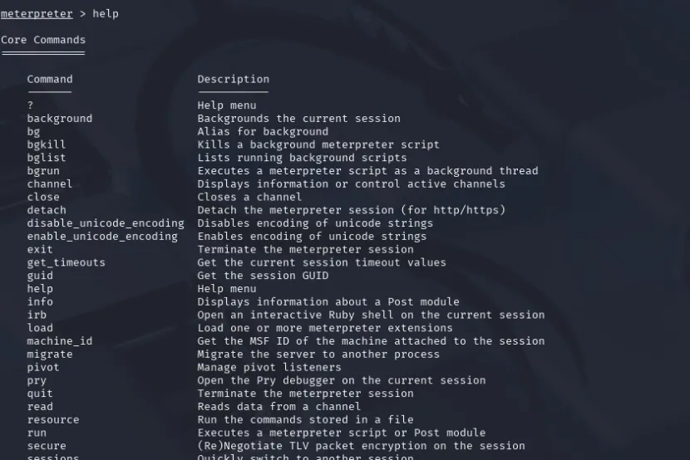Click the question mark command entry
This screenshot has height=460, width=690.
(31, 105)
